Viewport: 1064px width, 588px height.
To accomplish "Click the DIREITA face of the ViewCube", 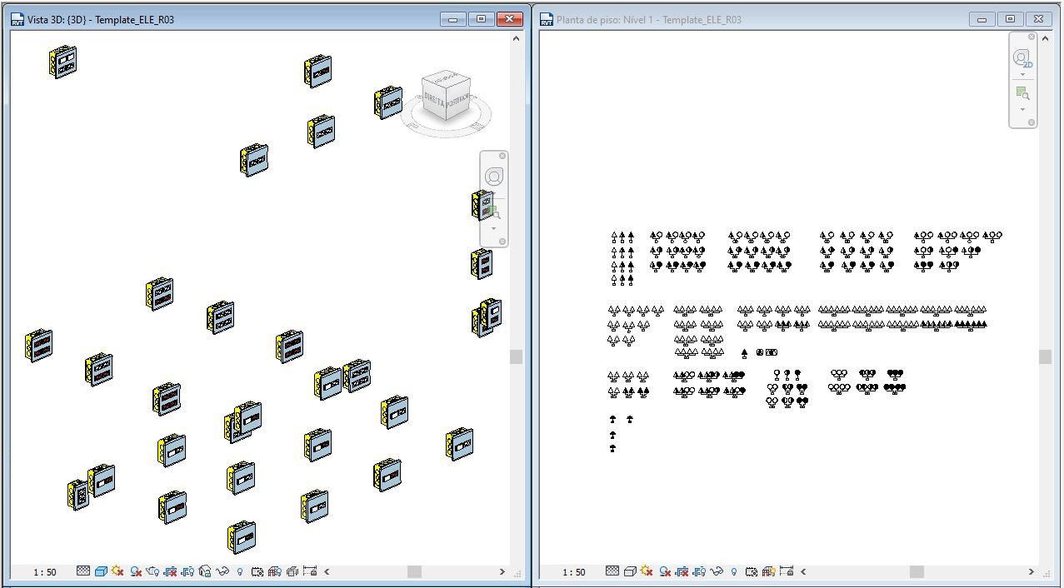I will pos(434,99).
